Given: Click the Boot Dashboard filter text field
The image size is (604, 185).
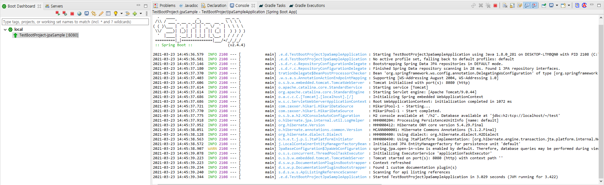Looking at the screenshot, I should click(75, 22).
